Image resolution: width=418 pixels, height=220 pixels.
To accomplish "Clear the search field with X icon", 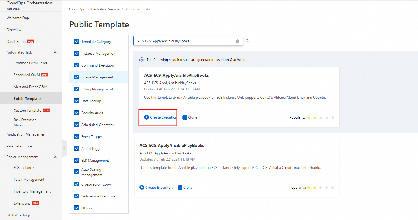I will tap(237, 41).
